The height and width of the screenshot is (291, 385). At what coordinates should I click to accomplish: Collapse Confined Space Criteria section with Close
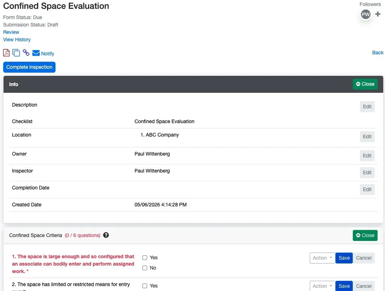(x=365, y=235)
